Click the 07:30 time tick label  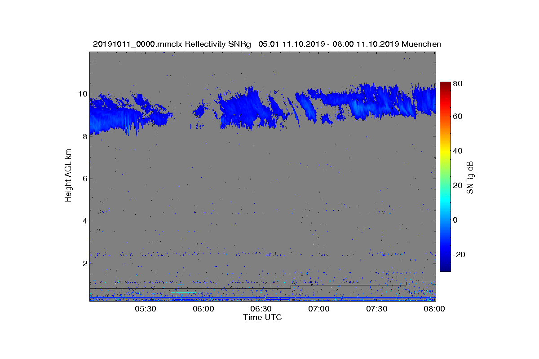(376, 309)
